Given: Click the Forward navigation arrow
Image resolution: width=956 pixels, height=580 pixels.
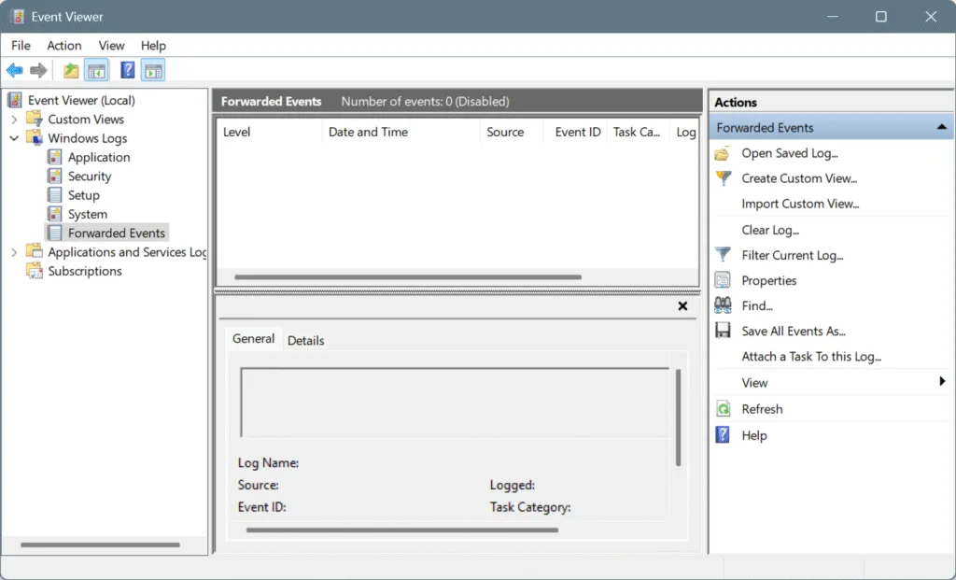Looking at the screenshot, I should [36, 69].
